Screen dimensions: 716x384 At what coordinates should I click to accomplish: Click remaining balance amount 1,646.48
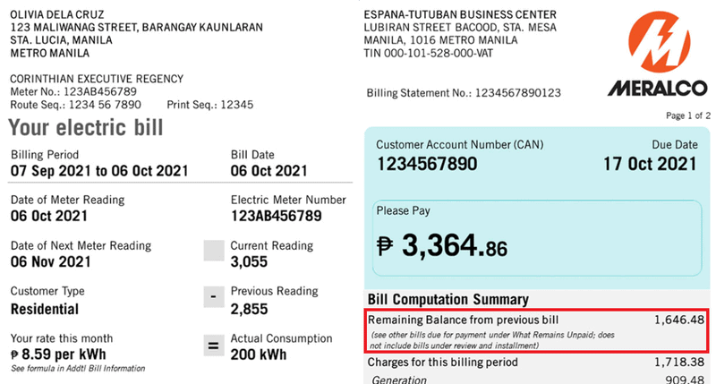pyautogui.click(x=679, y=320)
